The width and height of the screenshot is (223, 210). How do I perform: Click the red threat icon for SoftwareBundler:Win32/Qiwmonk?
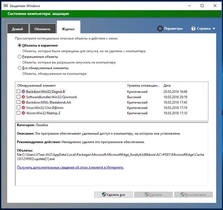23,97
